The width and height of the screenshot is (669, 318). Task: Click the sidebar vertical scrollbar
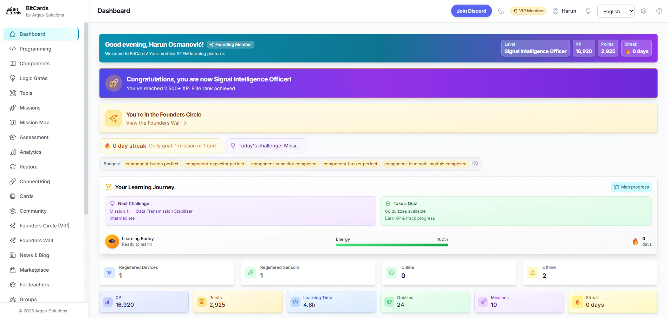(x=86, y=118)
